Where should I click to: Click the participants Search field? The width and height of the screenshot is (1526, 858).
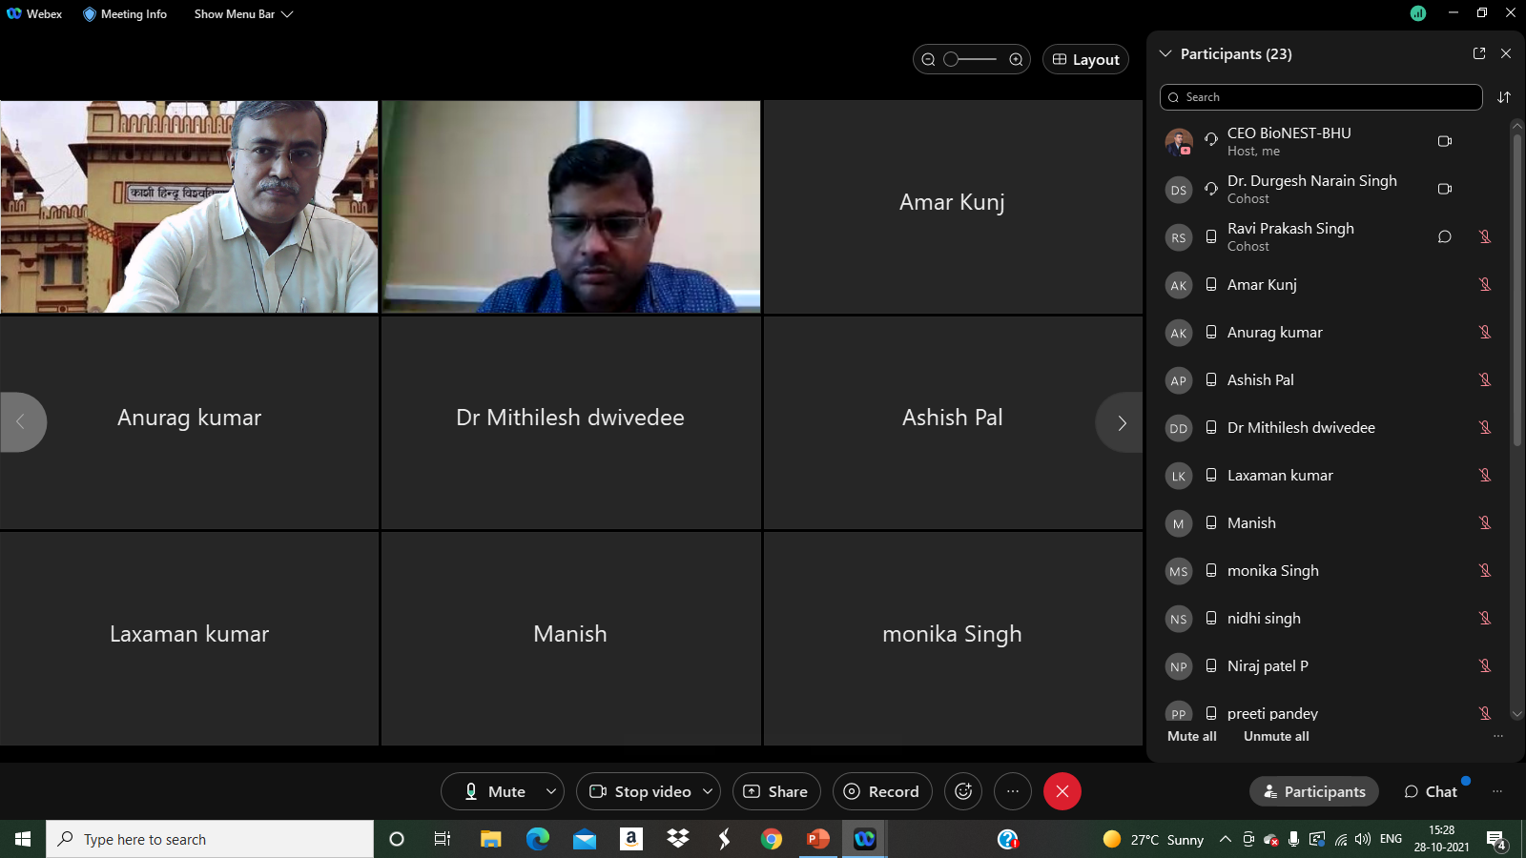(1321, 97)
